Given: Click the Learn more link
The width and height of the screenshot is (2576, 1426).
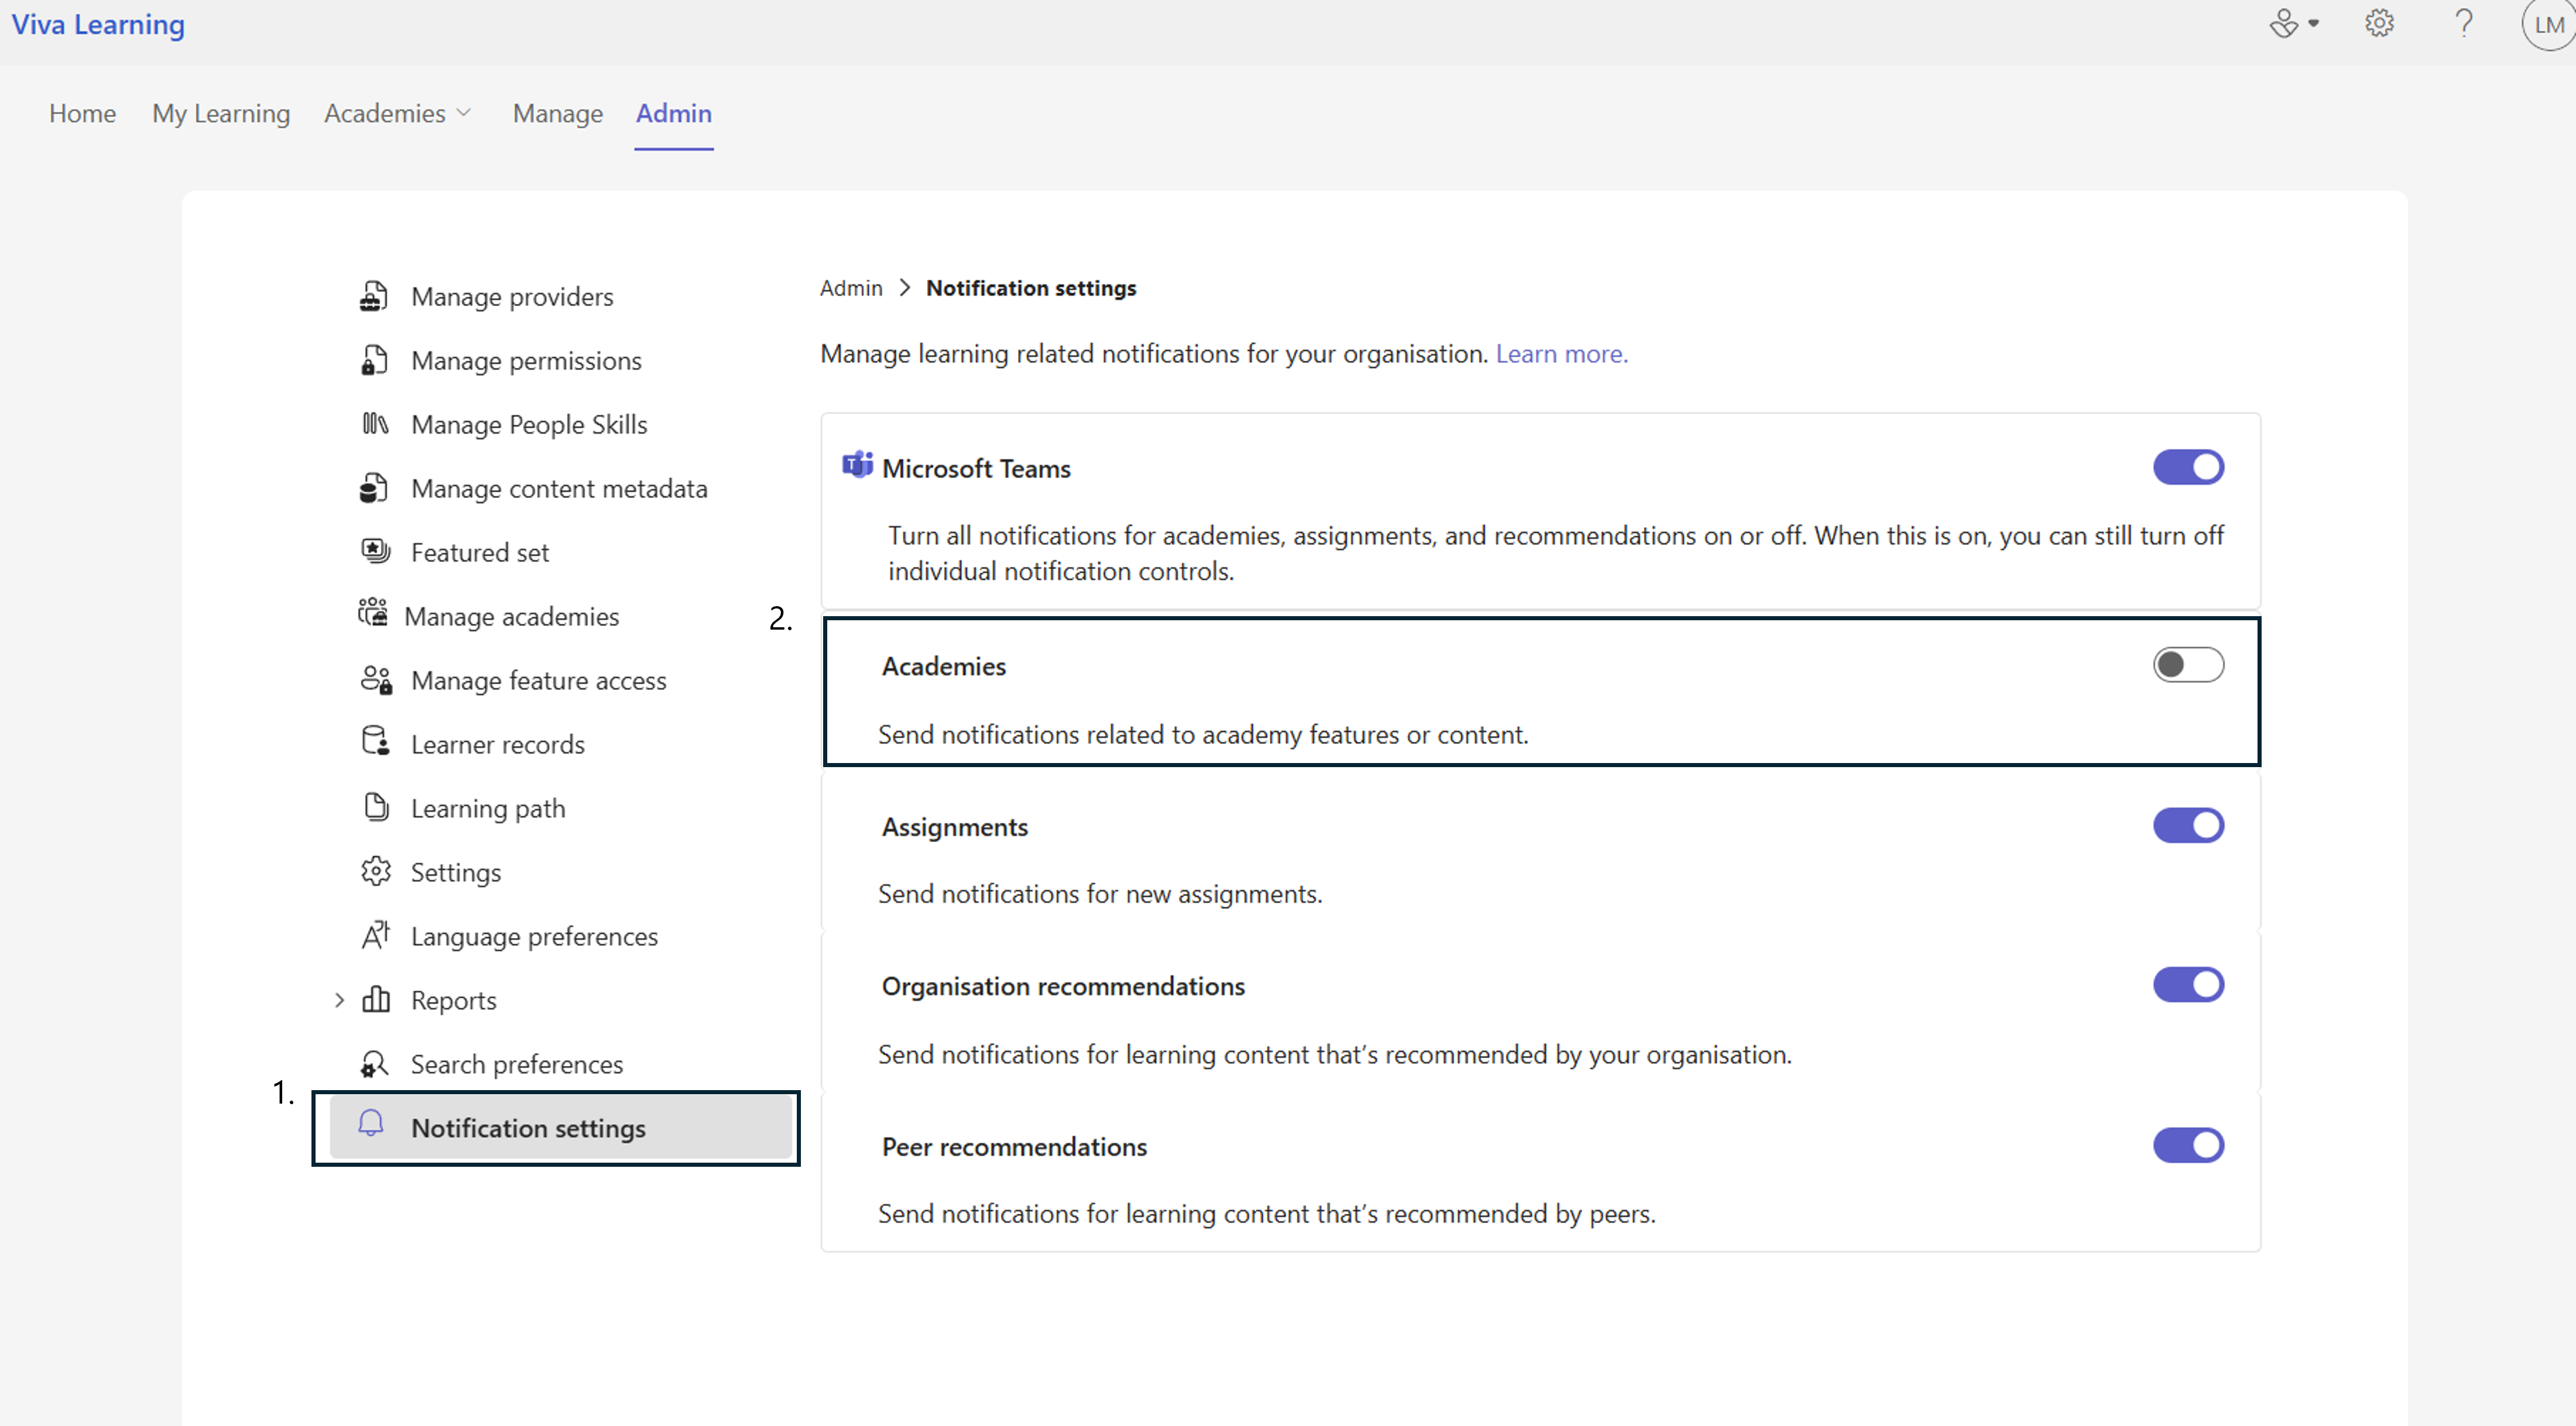Looking at the screenshot, I should (1560, 353).
